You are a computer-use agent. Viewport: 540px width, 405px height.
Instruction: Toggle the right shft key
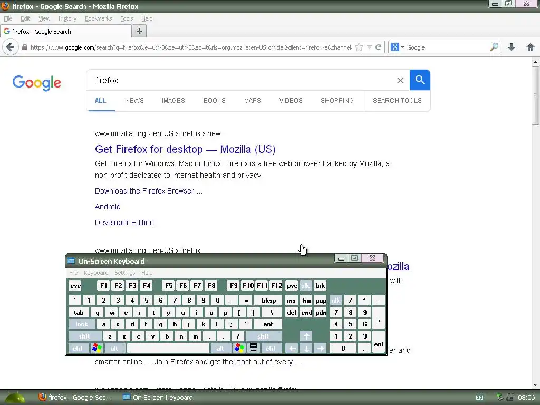coord(264,336)
